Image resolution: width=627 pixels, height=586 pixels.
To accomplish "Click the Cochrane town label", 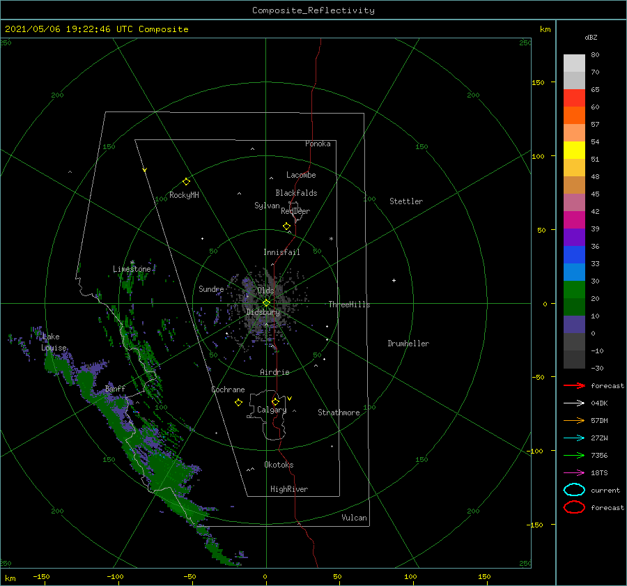I will click(228, 390).
